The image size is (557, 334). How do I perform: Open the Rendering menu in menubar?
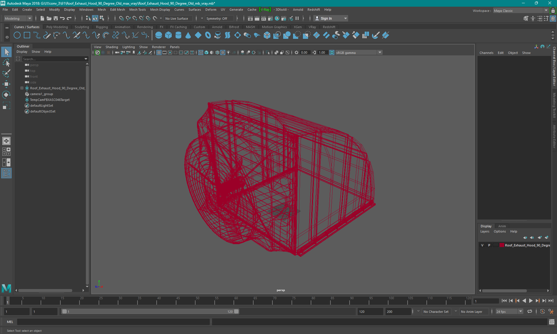[x=144, y=27]
